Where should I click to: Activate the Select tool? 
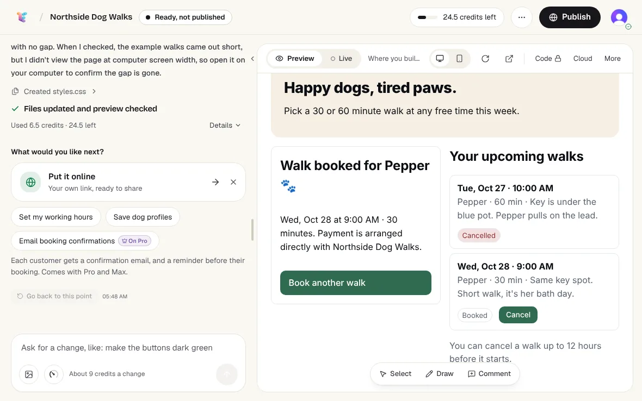coord(395,374)
